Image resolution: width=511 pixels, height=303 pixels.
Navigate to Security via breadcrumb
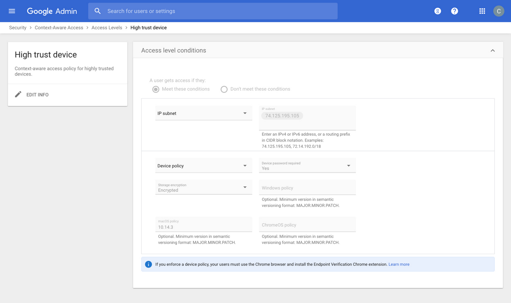point(17,27)
